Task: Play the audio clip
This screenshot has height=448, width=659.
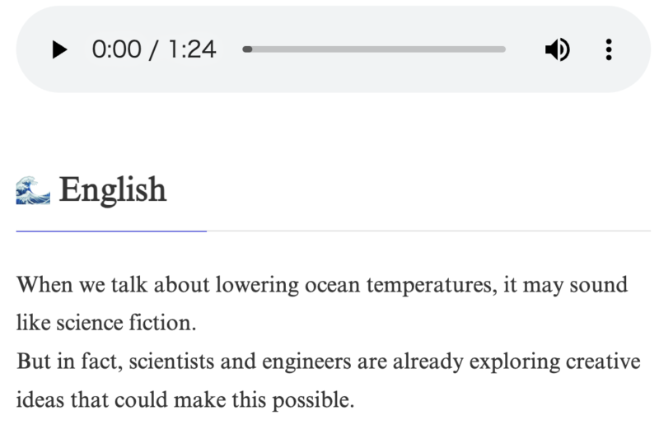Action: [58, 49]
